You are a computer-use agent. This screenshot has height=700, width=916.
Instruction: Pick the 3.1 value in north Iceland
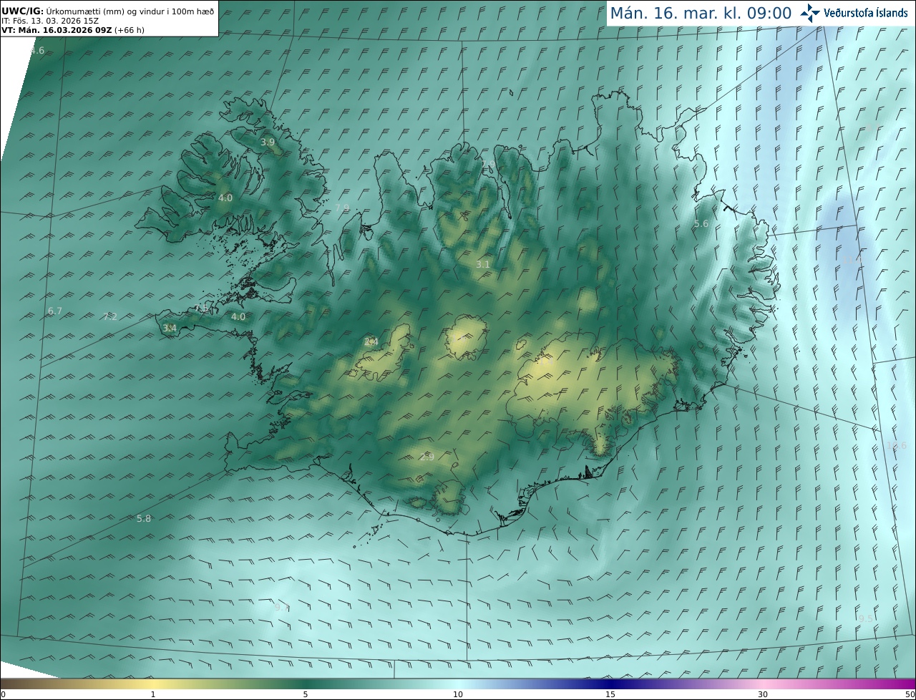click(x=483, y=265)
